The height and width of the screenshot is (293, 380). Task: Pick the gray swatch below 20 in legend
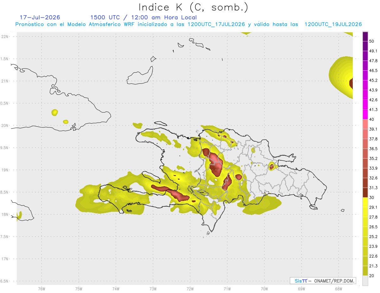365,281
